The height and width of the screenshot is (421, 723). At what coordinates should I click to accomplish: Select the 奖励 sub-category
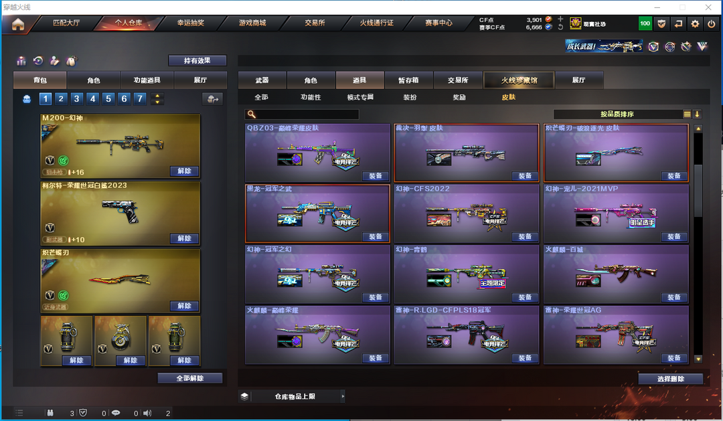459,97
